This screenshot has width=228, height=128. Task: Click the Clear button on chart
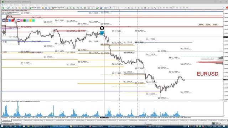208,25
